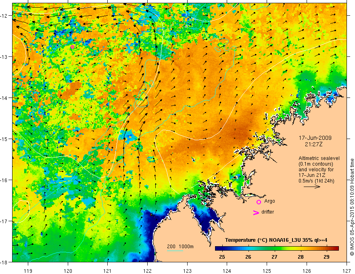Click the longitude label 125
The height and width of the screenshot is (274, 355).
click(267, 271)
